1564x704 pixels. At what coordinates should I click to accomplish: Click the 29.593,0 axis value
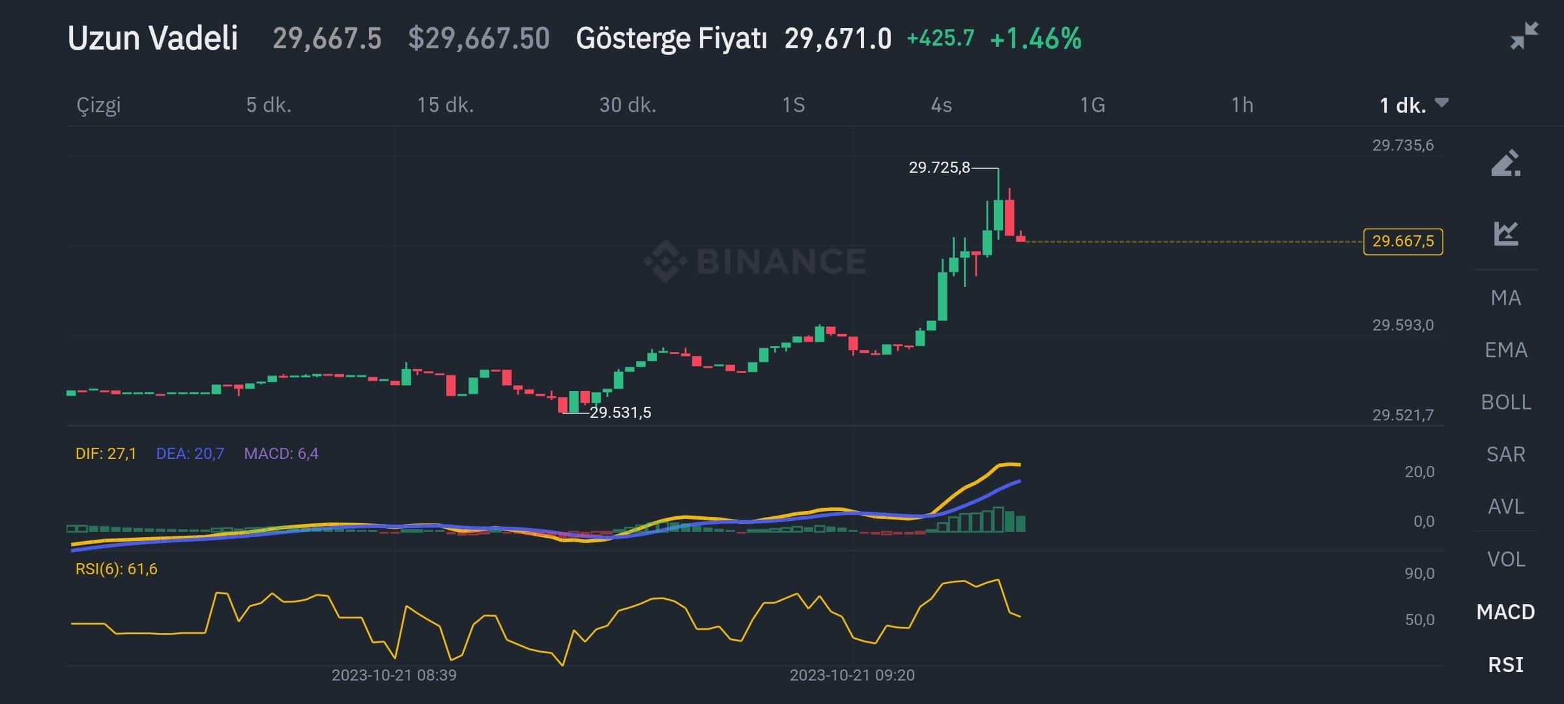1402,325
